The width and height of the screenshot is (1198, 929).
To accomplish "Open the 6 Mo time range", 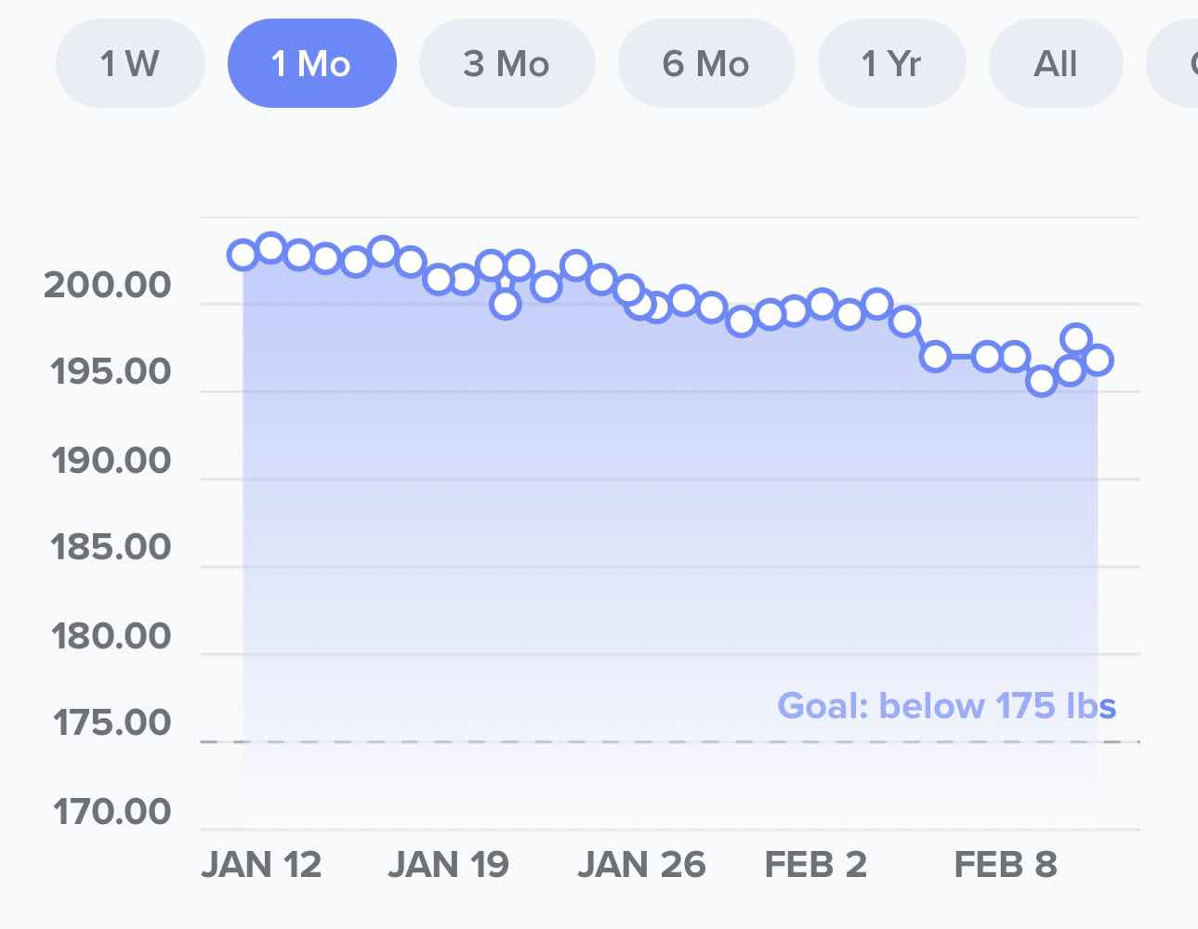I will pyautogui.click(x=705, y=64).
